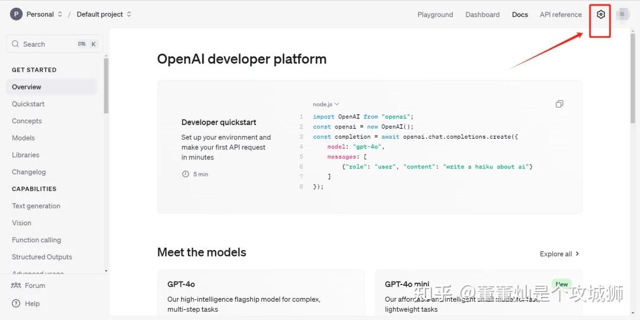Click the magnifier icon in Search
Screen dimensions: 640x320
pos(15,44)
